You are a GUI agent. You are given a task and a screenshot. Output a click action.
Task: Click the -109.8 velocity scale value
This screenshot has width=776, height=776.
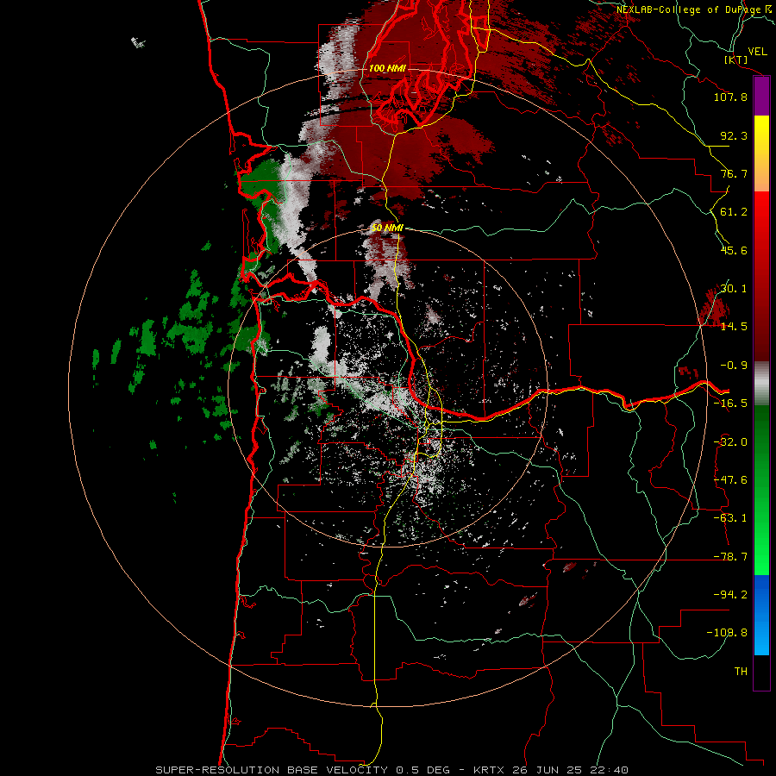[x=727, y=633]
